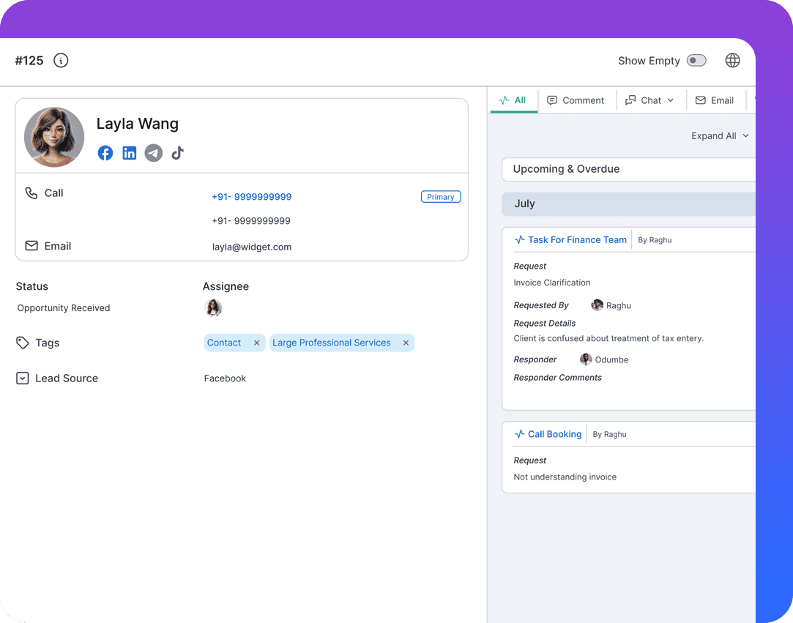Open Layla Wang's Telegram icon
Screen dimensions: 793x623
[x=154, y=153]
